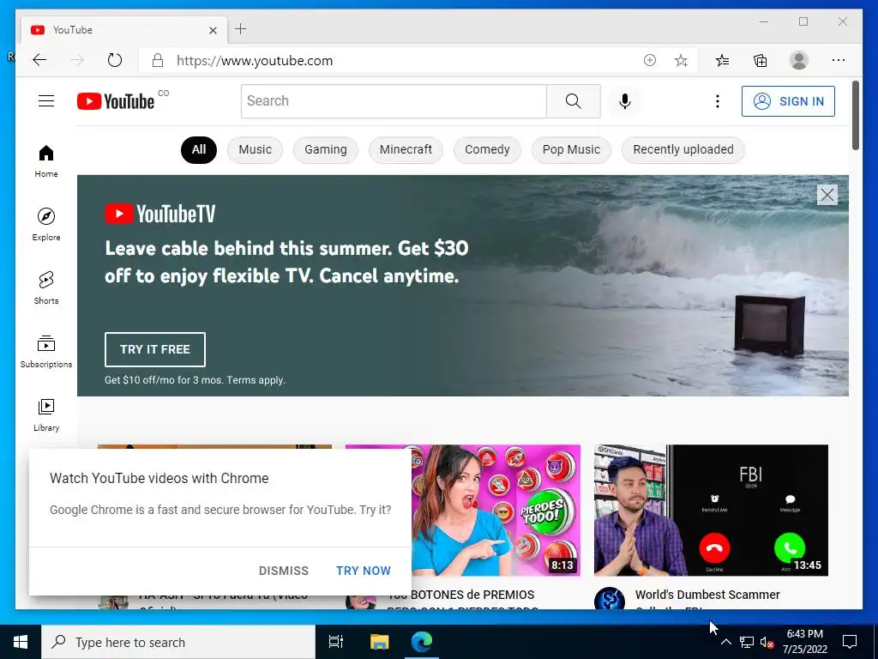878x659 pixels.
Task: Select the Recently uploaded chip
Action: (x=683, y=149)
